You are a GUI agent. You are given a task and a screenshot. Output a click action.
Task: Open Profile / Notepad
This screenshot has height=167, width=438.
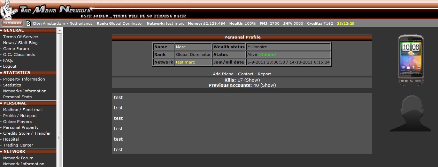tap(20, 116)
